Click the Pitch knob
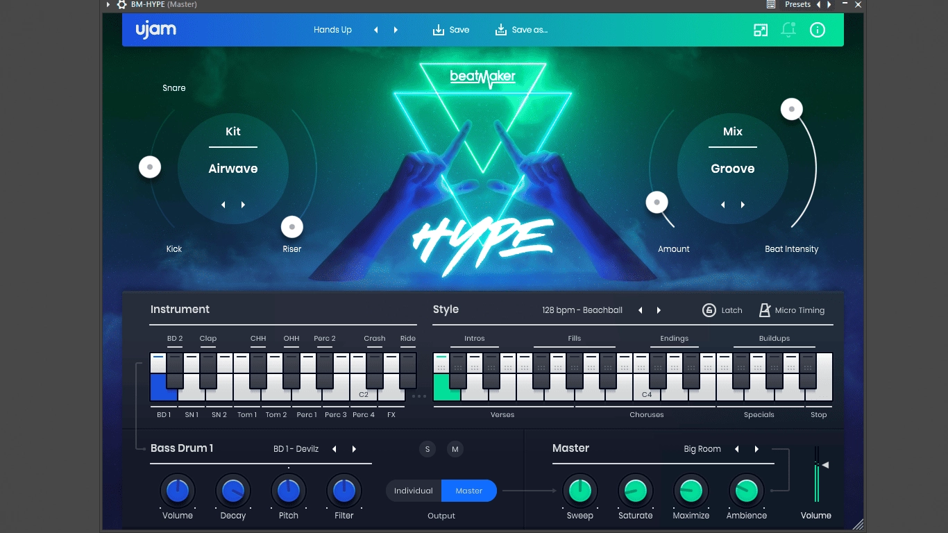948x533 pixels. [289, 491]
